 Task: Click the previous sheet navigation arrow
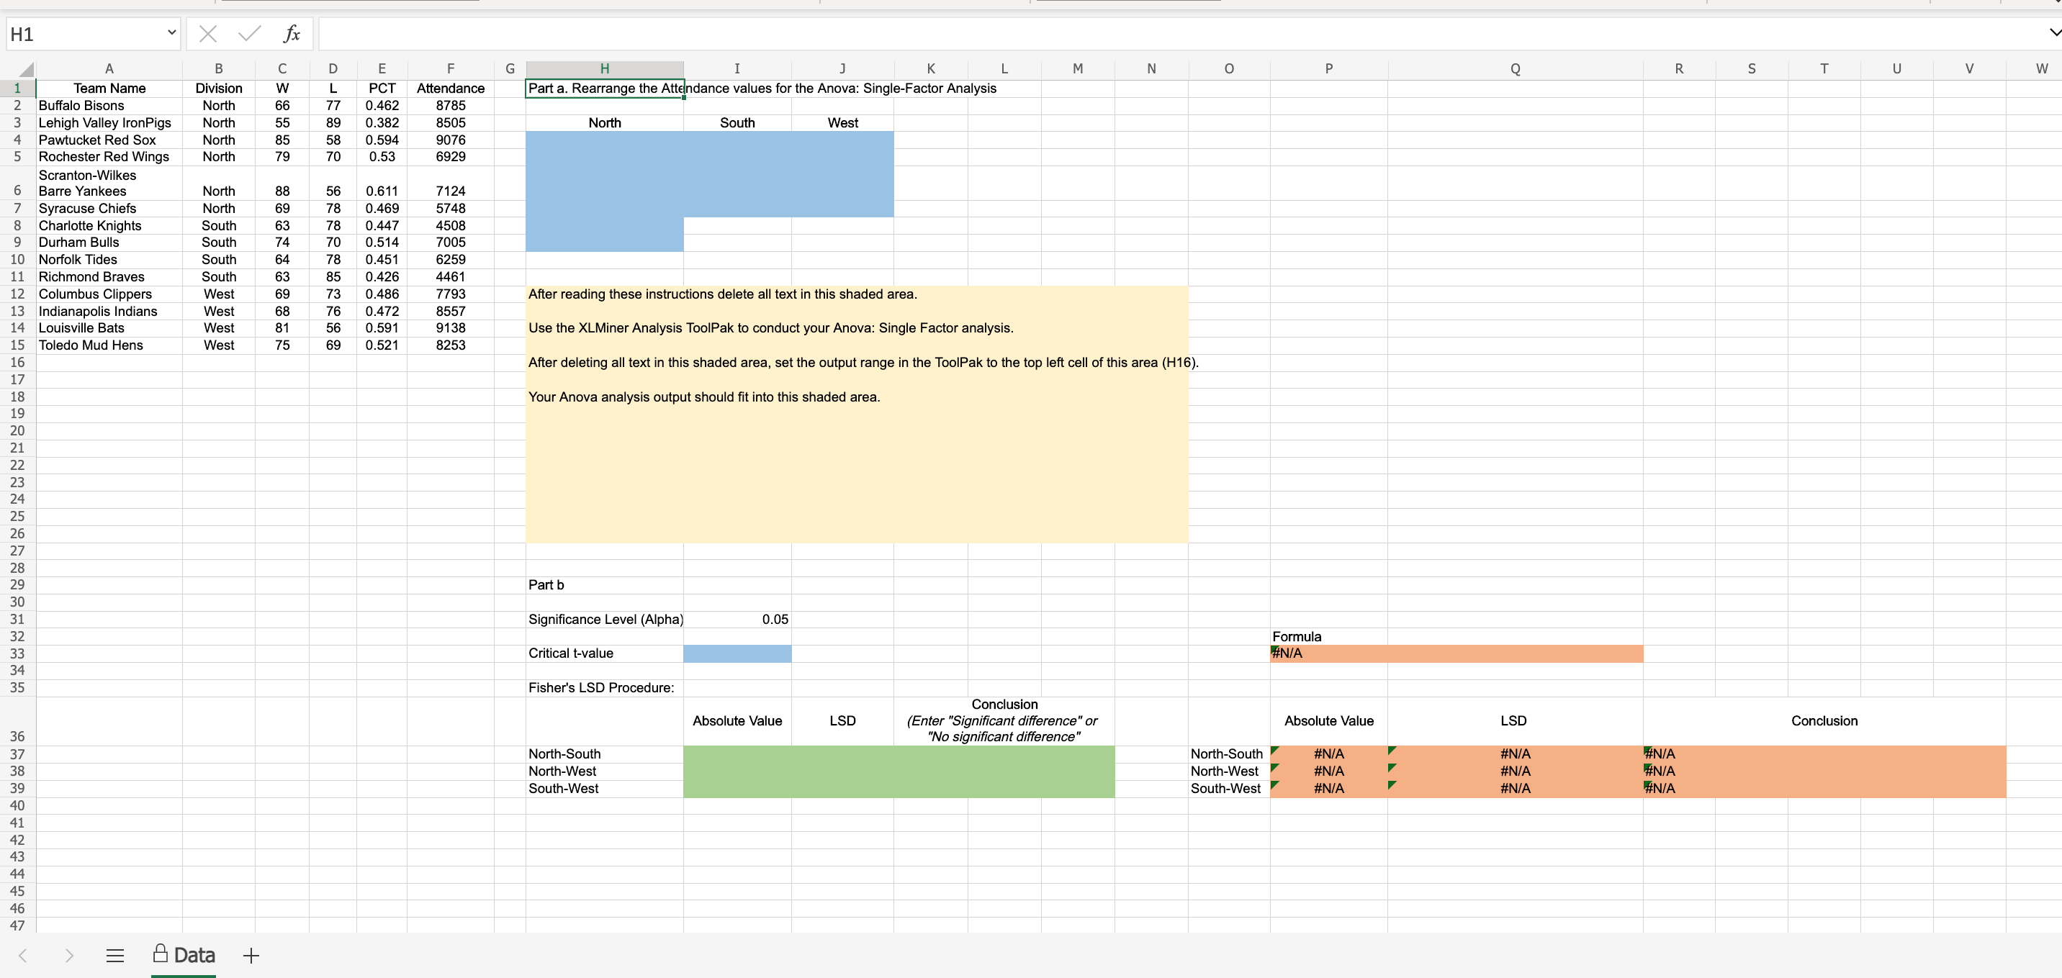(x=22, y=955)
